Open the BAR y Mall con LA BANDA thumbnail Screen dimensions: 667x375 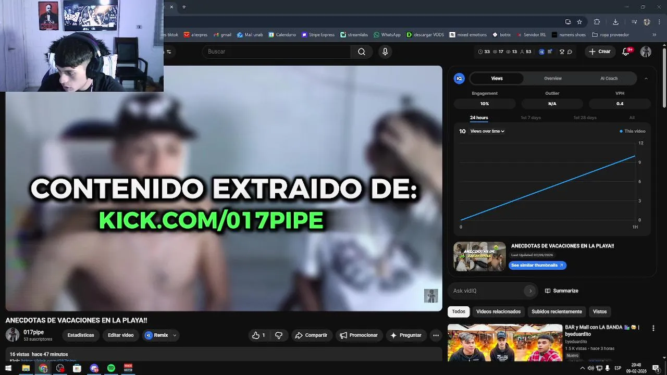pos(505,342)
